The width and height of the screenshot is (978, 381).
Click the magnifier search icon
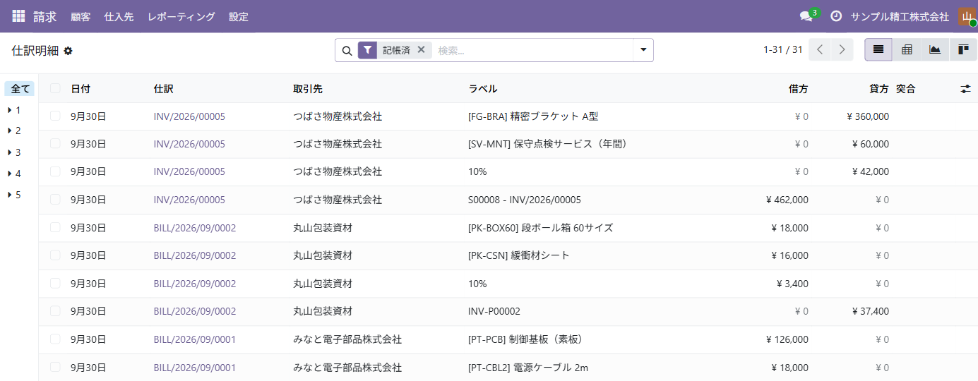tap(347, 51)
